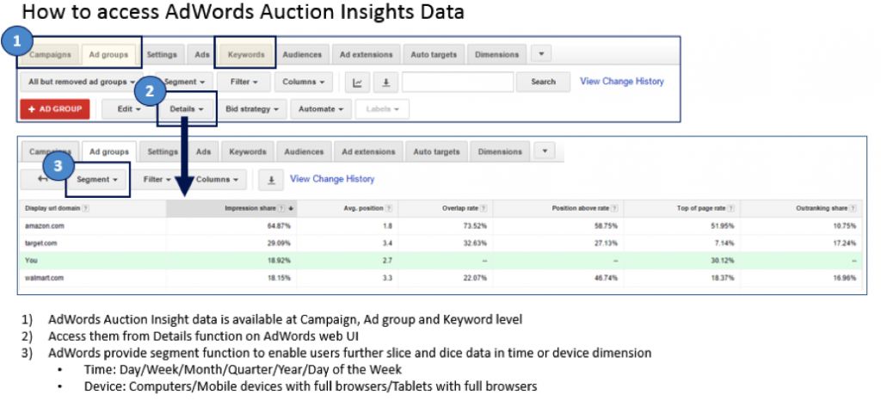Open the Edit dropdown menu
Screen dimensions: 881x401
coord(129,109)
